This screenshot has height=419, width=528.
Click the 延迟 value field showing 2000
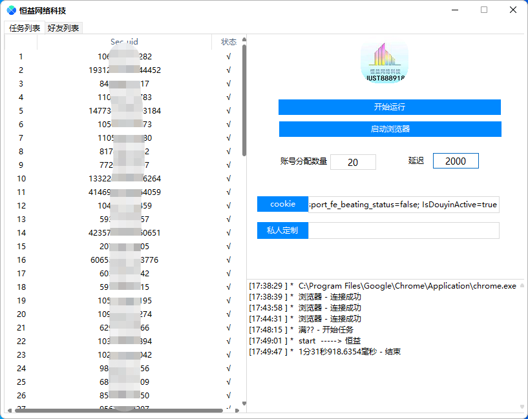(x=456, y=160)
